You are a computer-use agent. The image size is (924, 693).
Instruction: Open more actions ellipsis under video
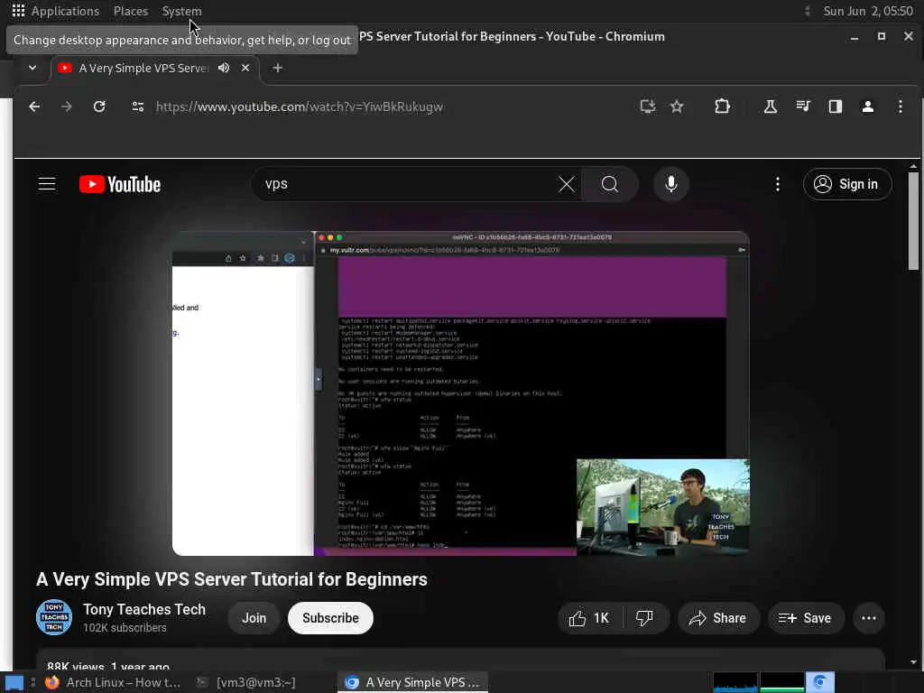[869, 618]
